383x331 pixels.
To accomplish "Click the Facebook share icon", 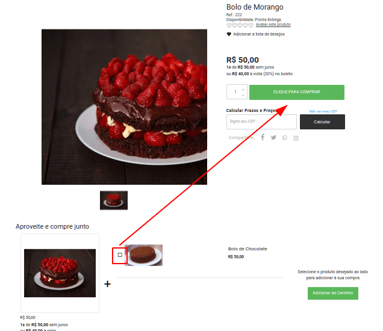I will [263, 137].
